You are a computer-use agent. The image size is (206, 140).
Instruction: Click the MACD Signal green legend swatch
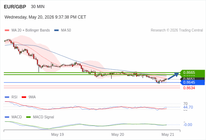click(x=28, y=117)
